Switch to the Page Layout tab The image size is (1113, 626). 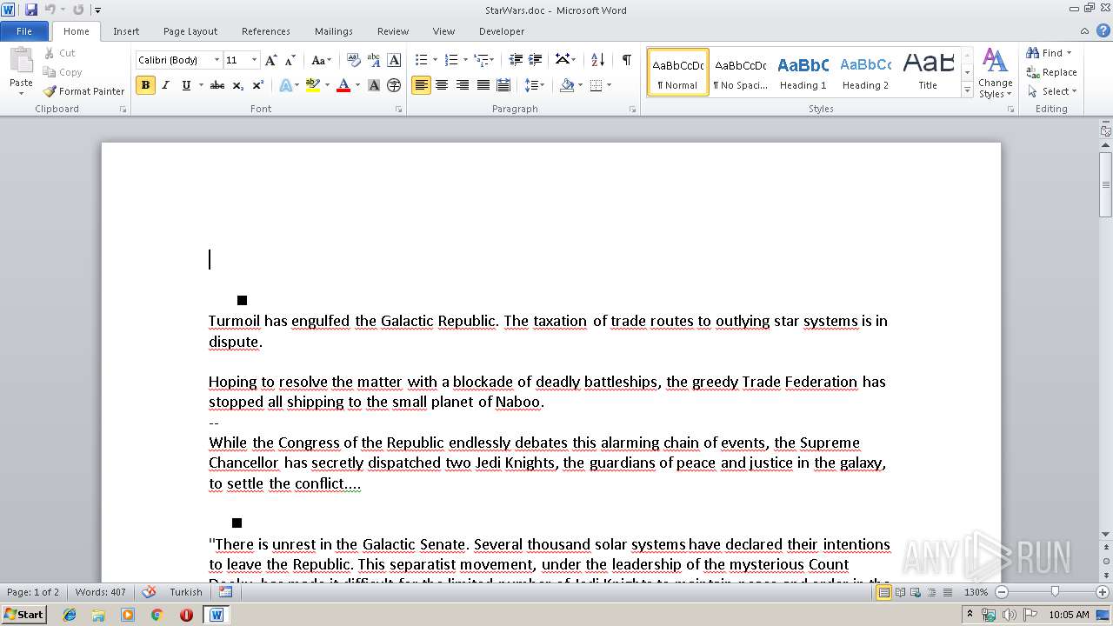tap(190, 31)
